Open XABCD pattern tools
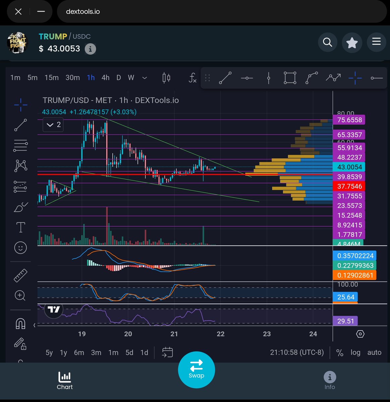 coord(20,166)
